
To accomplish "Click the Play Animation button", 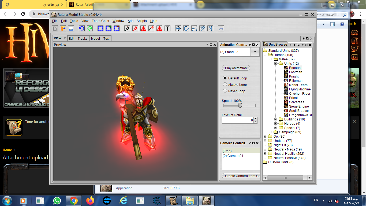I will click(236, 68).
